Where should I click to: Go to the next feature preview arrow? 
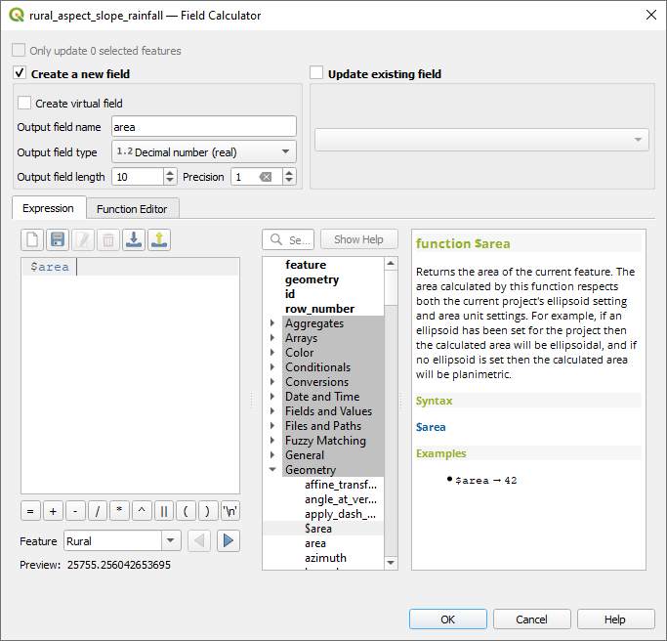[229, 540]
